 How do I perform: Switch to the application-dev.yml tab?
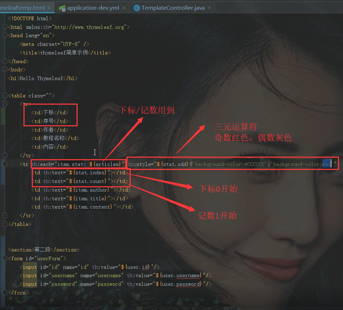pyautogui.click(x=93, y=8)
